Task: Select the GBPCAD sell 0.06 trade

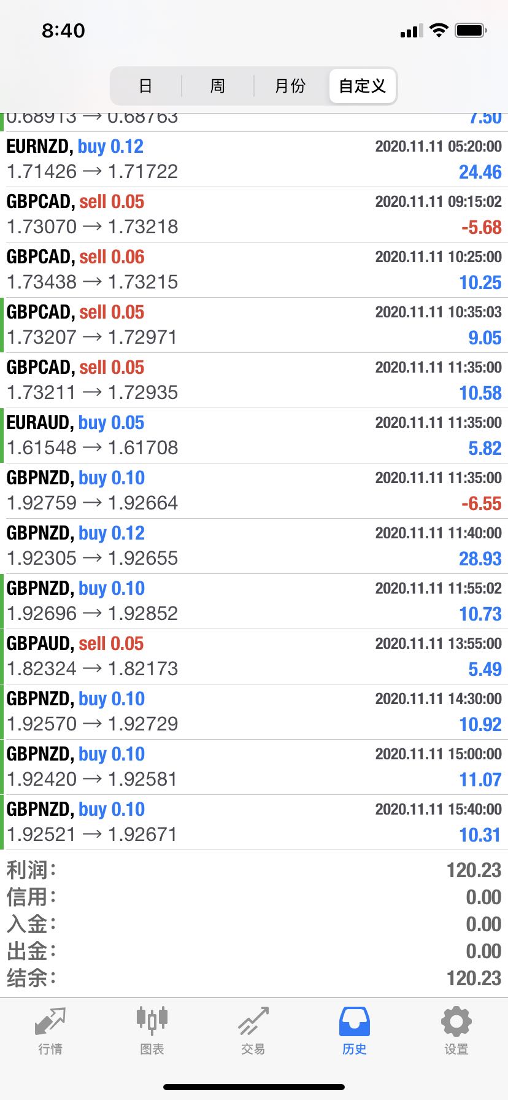Action: point(254,270)
